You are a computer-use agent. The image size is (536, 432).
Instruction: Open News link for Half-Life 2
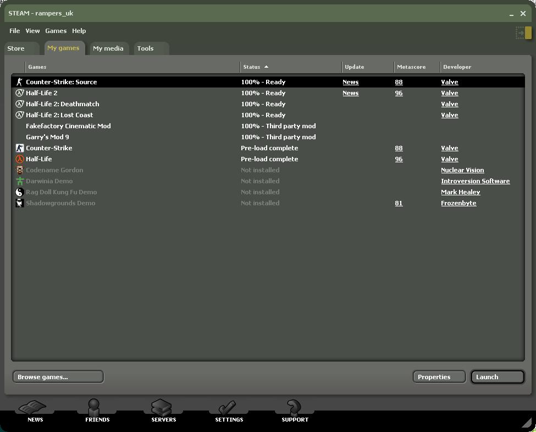tap(351, 93)
